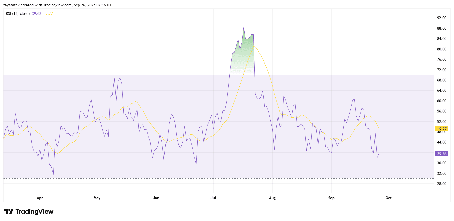Click the yellow 49.27 price tag on axis
The width and height of the screenshot is (454, 221).
point(441,129)
